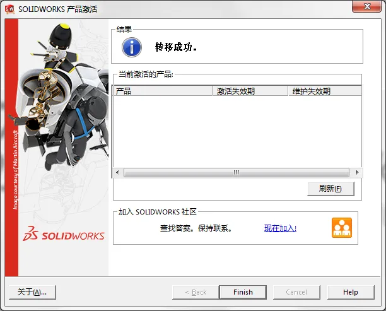Click the horizontal scrollbar left arrow
The height and width of the screenshot is (311, 386).
(x=117, y=172)
